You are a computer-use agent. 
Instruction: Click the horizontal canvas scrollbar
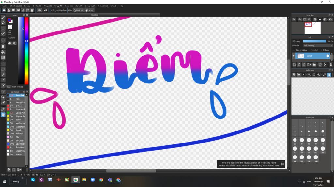point(131,171)
